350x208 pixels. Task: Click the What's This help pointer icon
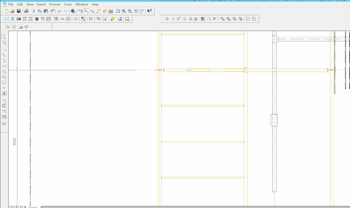click(x=149, y=11)
